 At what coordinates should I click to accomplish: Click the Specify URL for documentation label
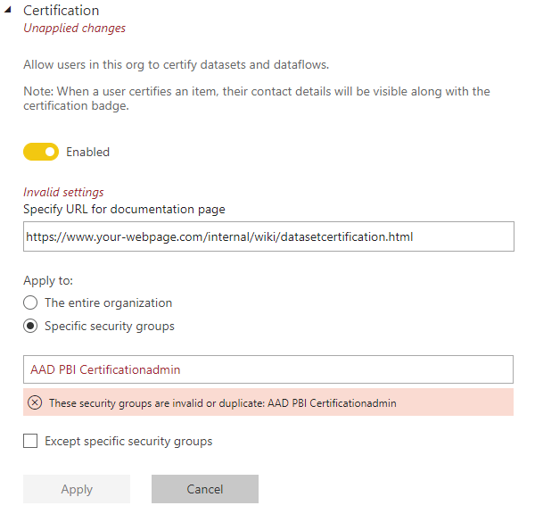click(x=124, y=210)
